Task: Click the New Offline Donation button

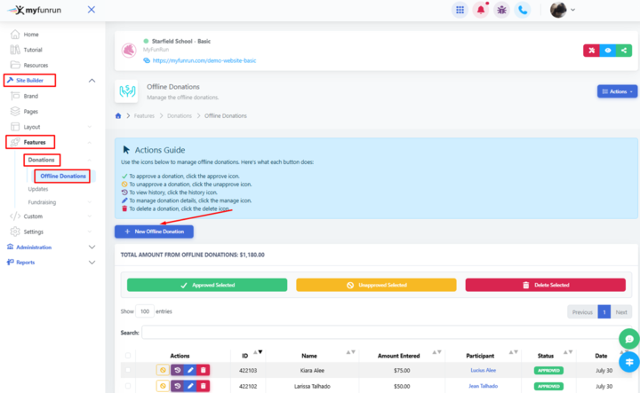Action: (x=154, y=232)
